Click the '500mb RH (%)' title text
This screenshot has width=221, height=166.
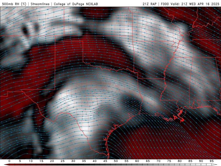pyautogui.click(x=14, y=4)
